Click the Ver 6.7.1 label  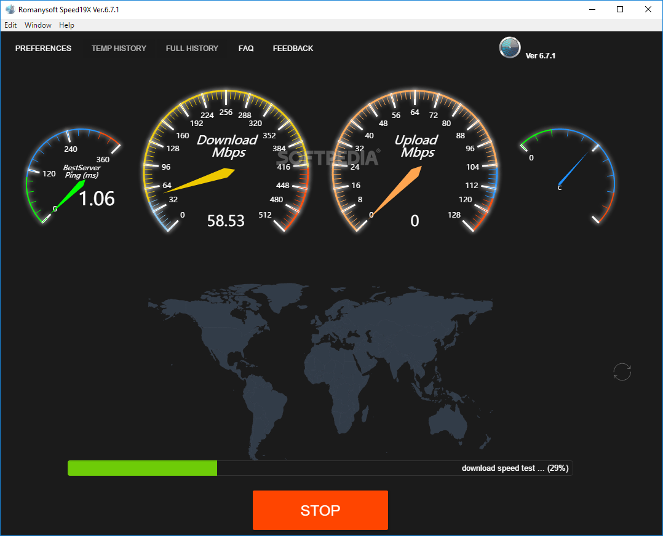pyautogui.click(x=541, y=56)
